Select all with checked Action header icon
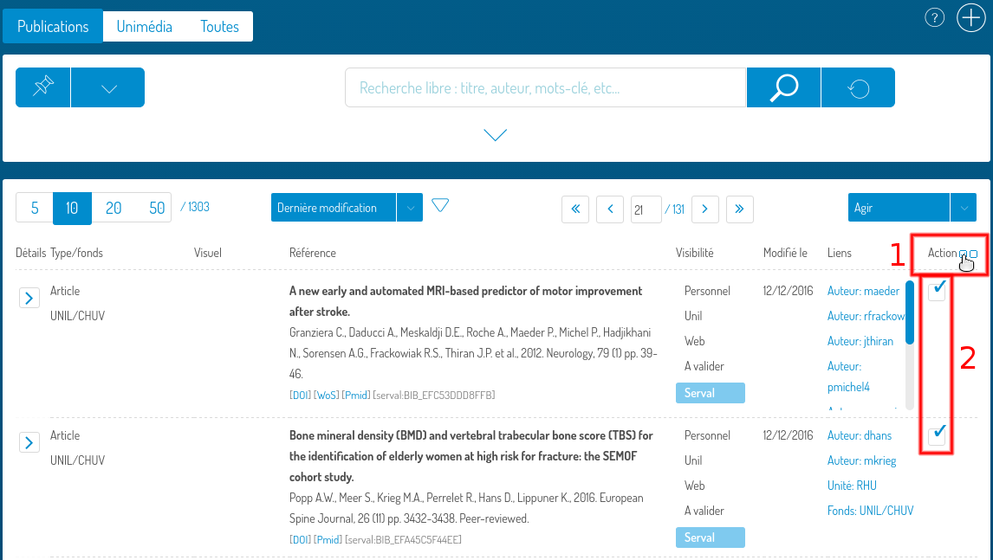The width and height of the screenshot is (993, 560). point(963,254)
